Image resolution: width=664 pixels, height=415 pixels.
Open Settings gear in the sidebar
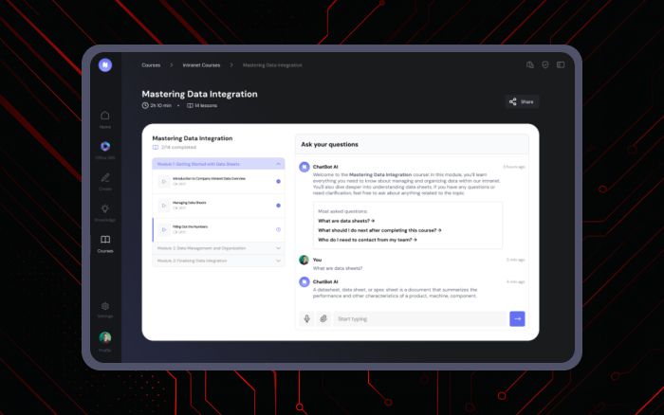click(x=105, y=310)
